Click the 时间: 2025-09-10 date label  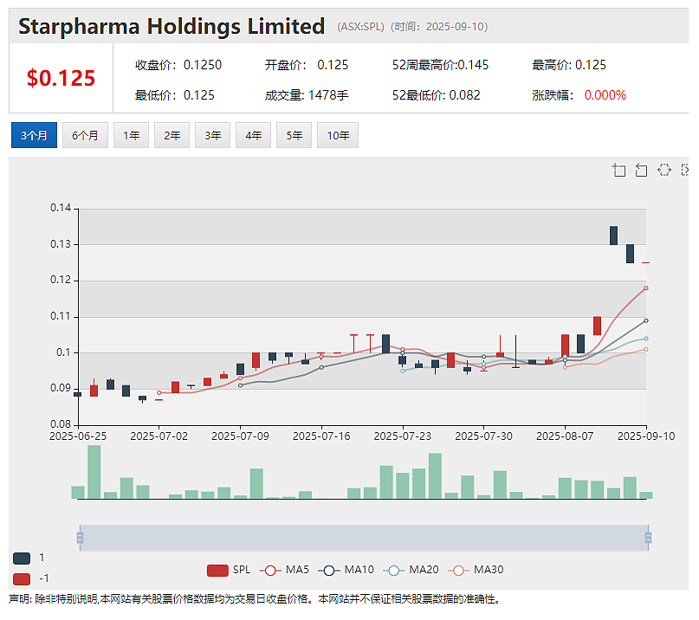pos(439,27)
